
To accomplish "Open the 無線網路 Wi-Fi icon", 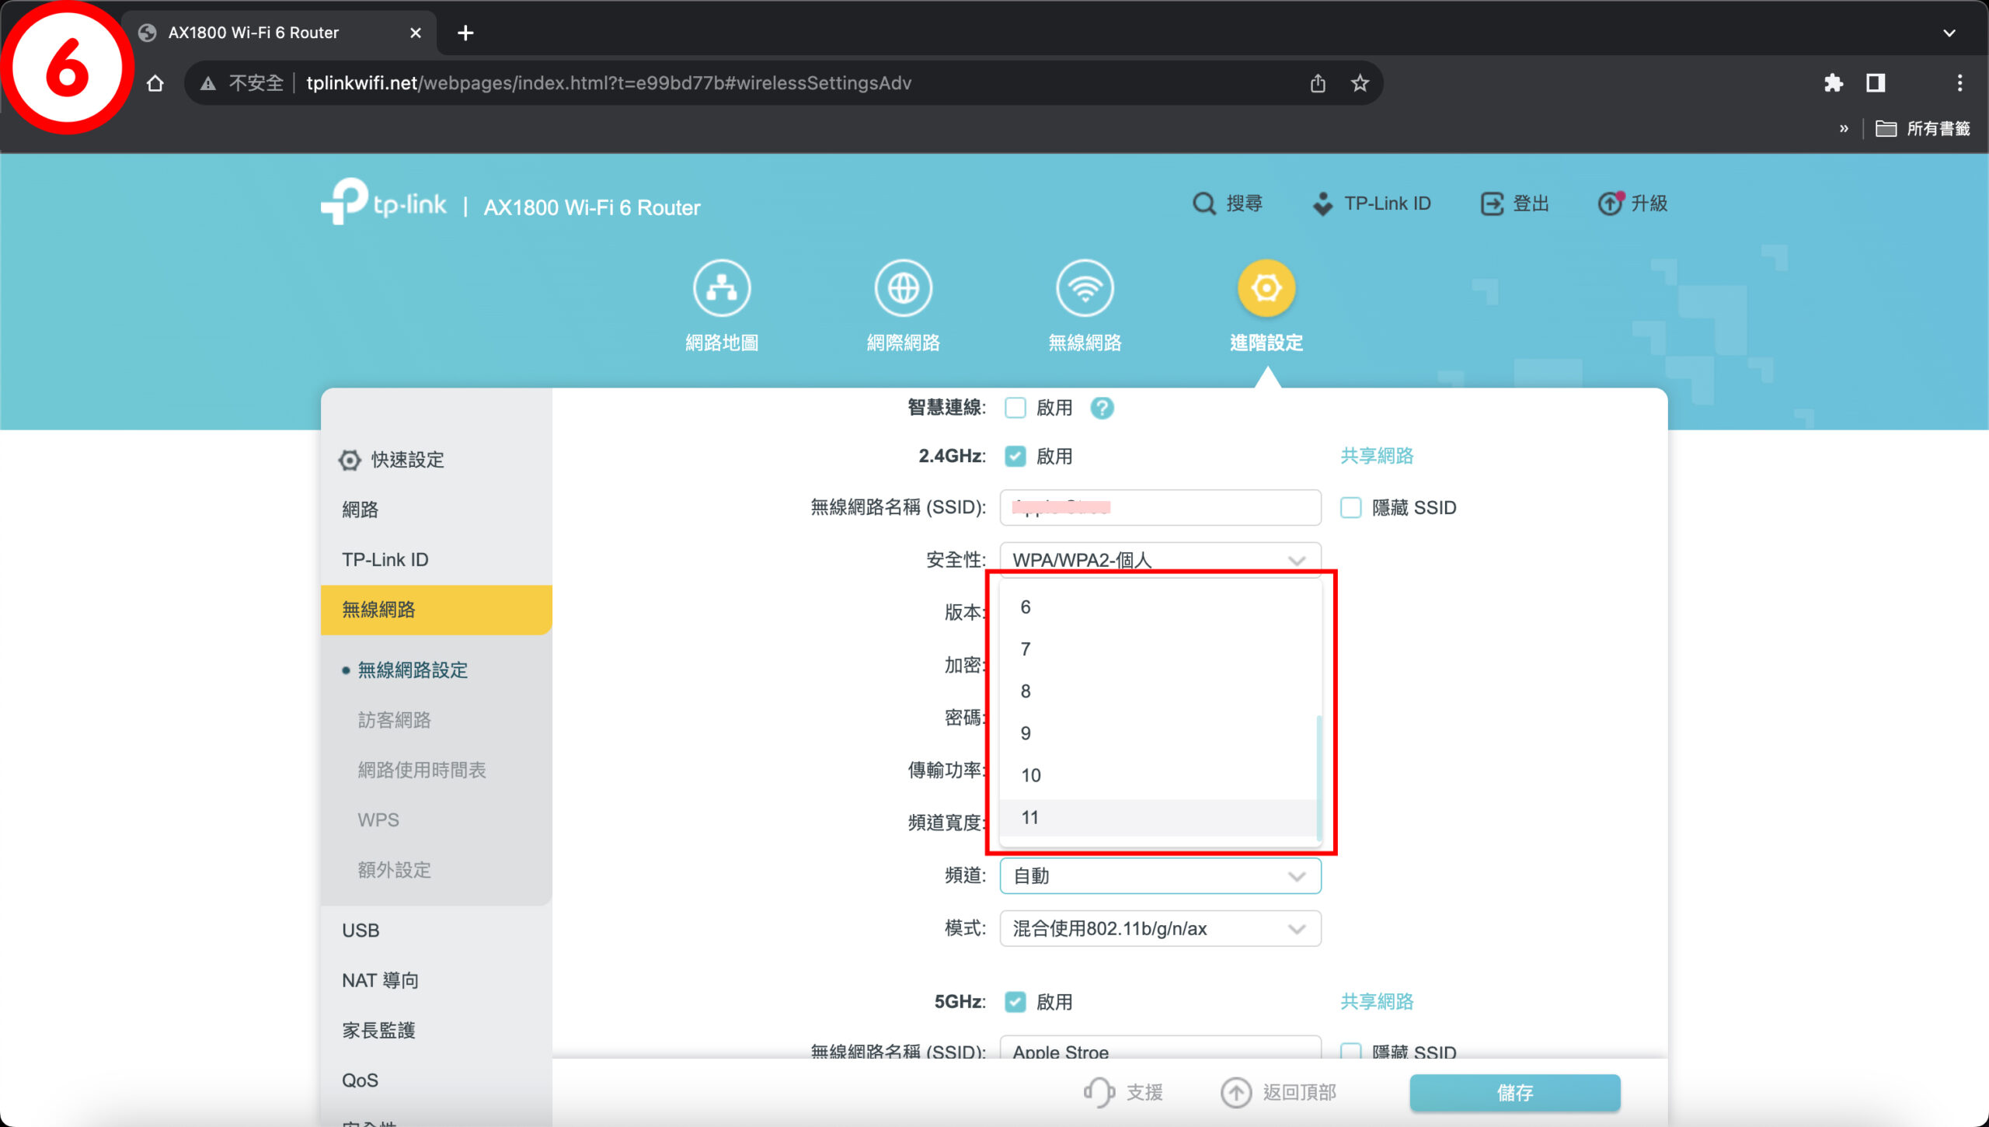I will 1085,288.
